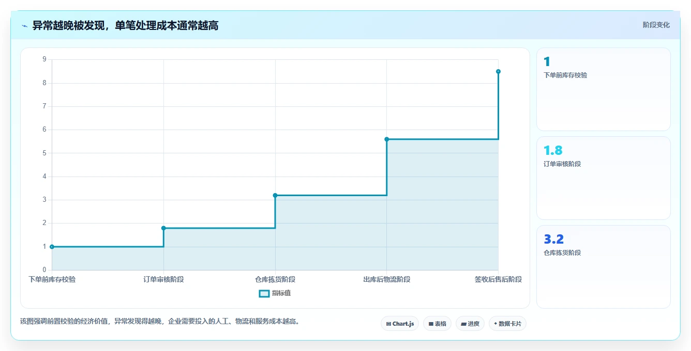Open the card showing value 1
This screenshot has height=351, width=691.
pos(604,89)
